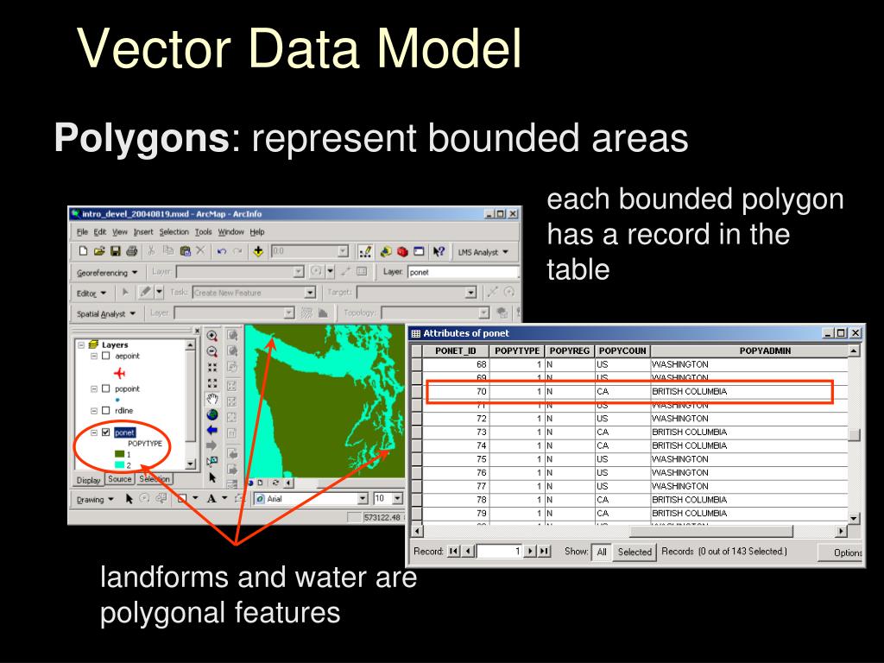Open the Editor Toolbar icon
Viewport: 884px width, 663px height.
pos(365,251)
